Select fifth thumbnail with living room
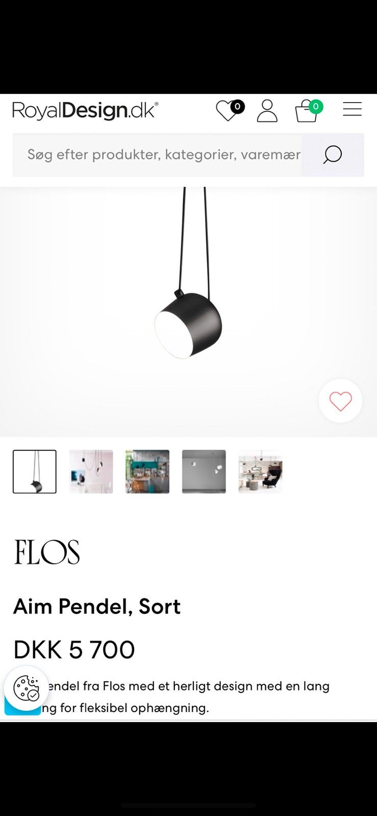This screenshot has width=377, height=816. pyautogui.click(x=260, y=472)
